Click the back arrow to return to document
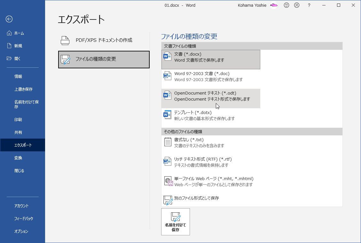 pyautogui.click(x=9, y=19)
